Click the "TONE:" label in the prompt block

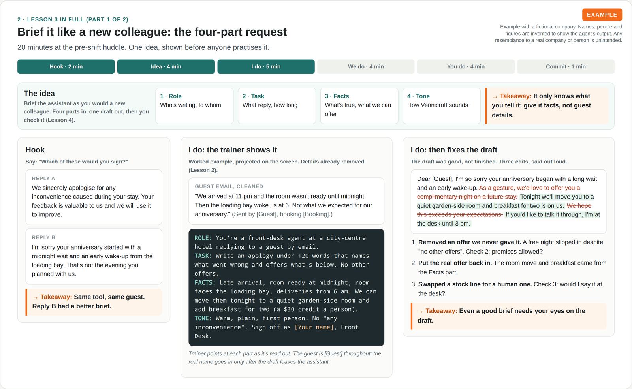[x=203, y=318]
